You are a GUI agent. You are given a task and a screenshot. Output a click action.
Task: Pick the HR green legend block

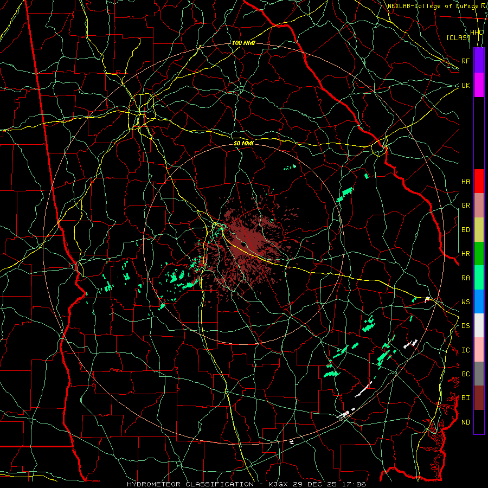pos(479,254)
